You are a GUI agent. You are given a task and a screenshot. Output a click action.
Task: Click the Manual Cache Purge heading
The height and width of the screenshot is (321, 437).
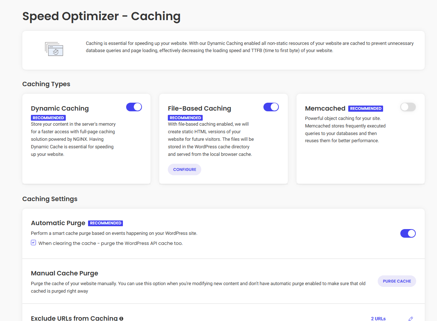click(65, 273)
